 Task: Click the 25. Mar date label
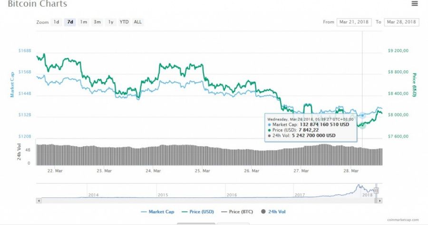[202, 171]
